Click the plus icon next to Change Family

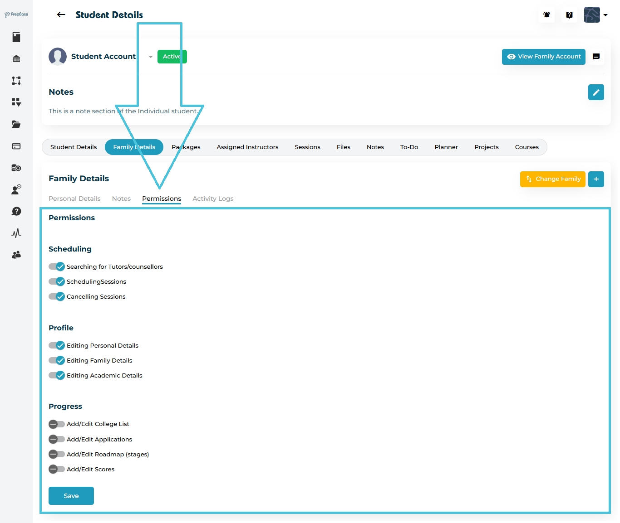595,179
